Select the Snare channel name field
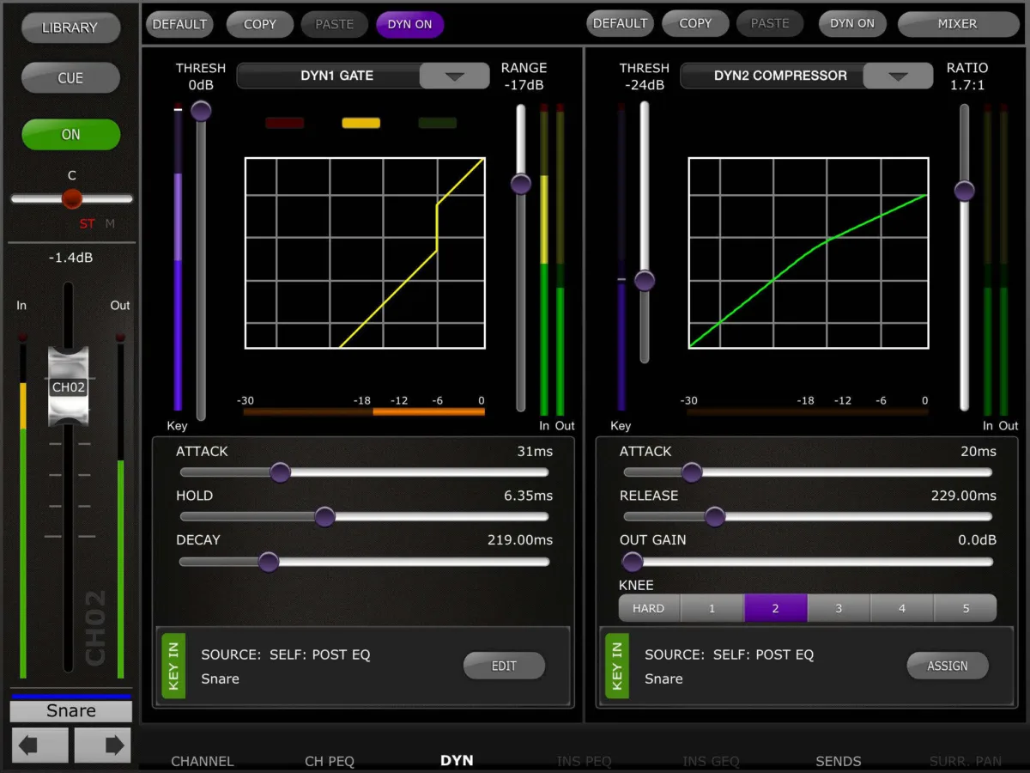 71,711
